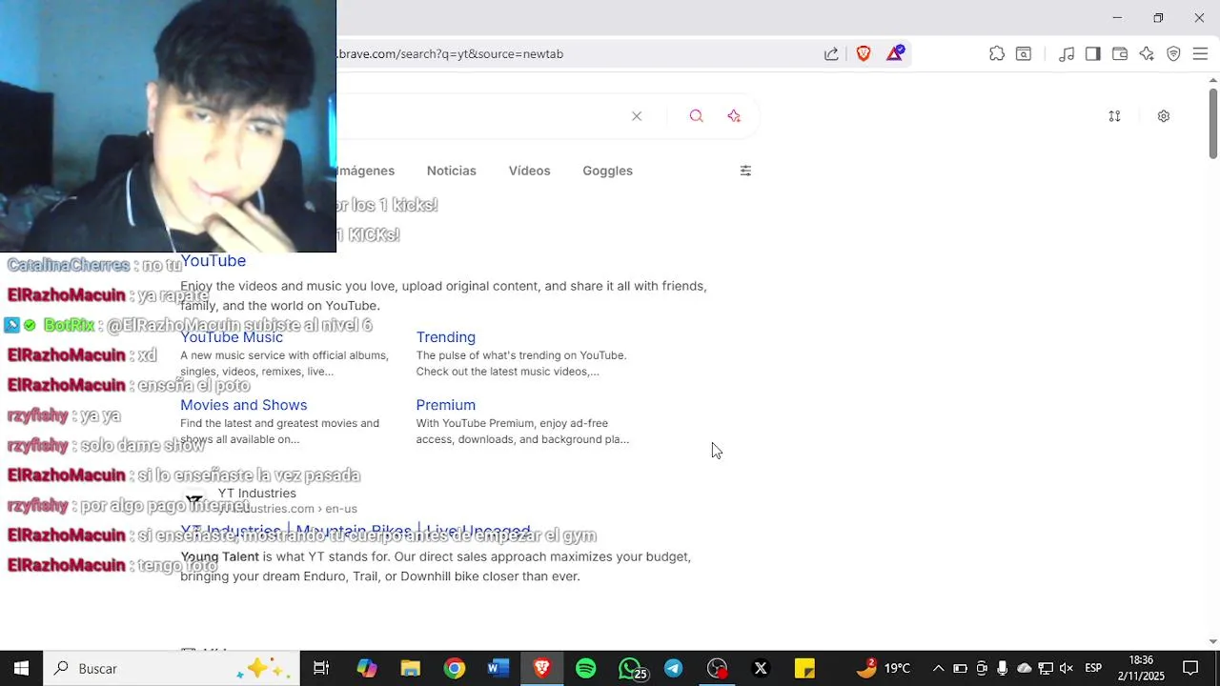1220x686 pixels.
Task: Open the notification center icon
Action: click(1190, 669)
